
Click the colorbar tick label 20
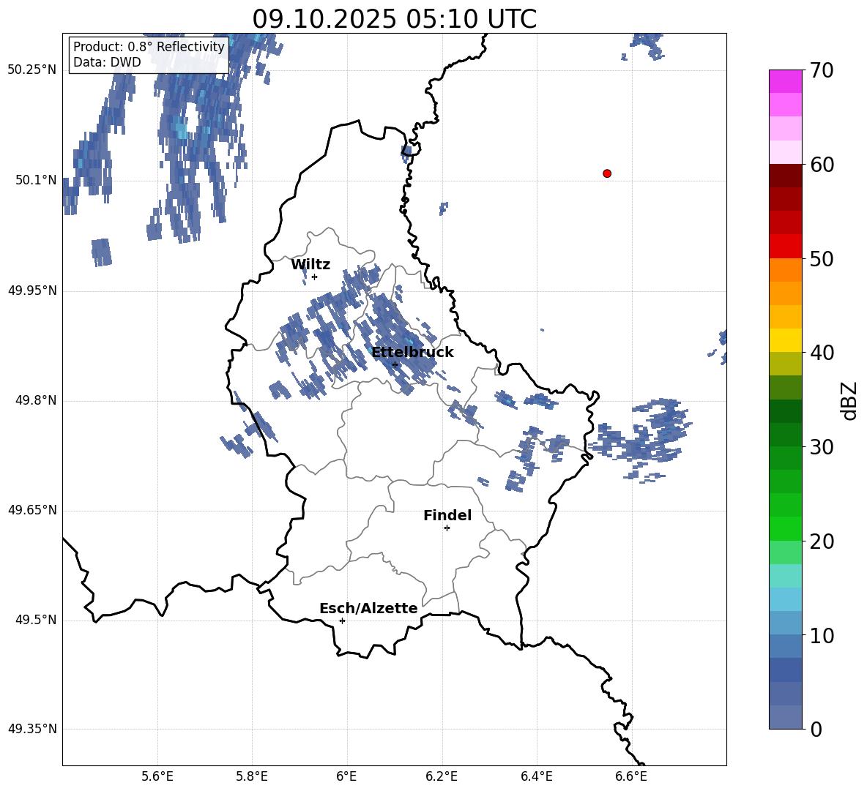[822, 541]
